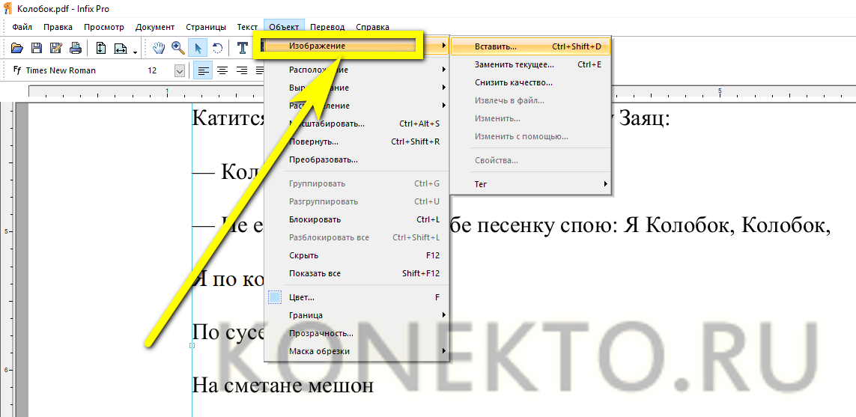Click the greyed Изменить… entry
856x417 pixels.
(x=531, y=119)
